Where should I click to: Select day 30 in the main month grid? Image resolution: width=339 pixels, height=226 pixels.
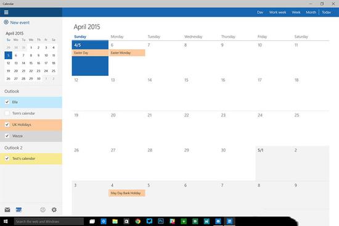tap(237, 164)
